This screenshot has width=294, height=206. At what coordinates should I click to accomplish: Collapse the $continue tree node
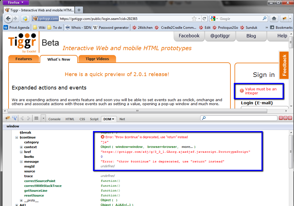[x=17, y=137]
